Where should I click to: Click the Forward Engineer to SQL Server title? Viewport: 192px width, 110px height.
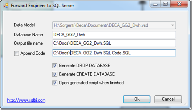(43, 6)
